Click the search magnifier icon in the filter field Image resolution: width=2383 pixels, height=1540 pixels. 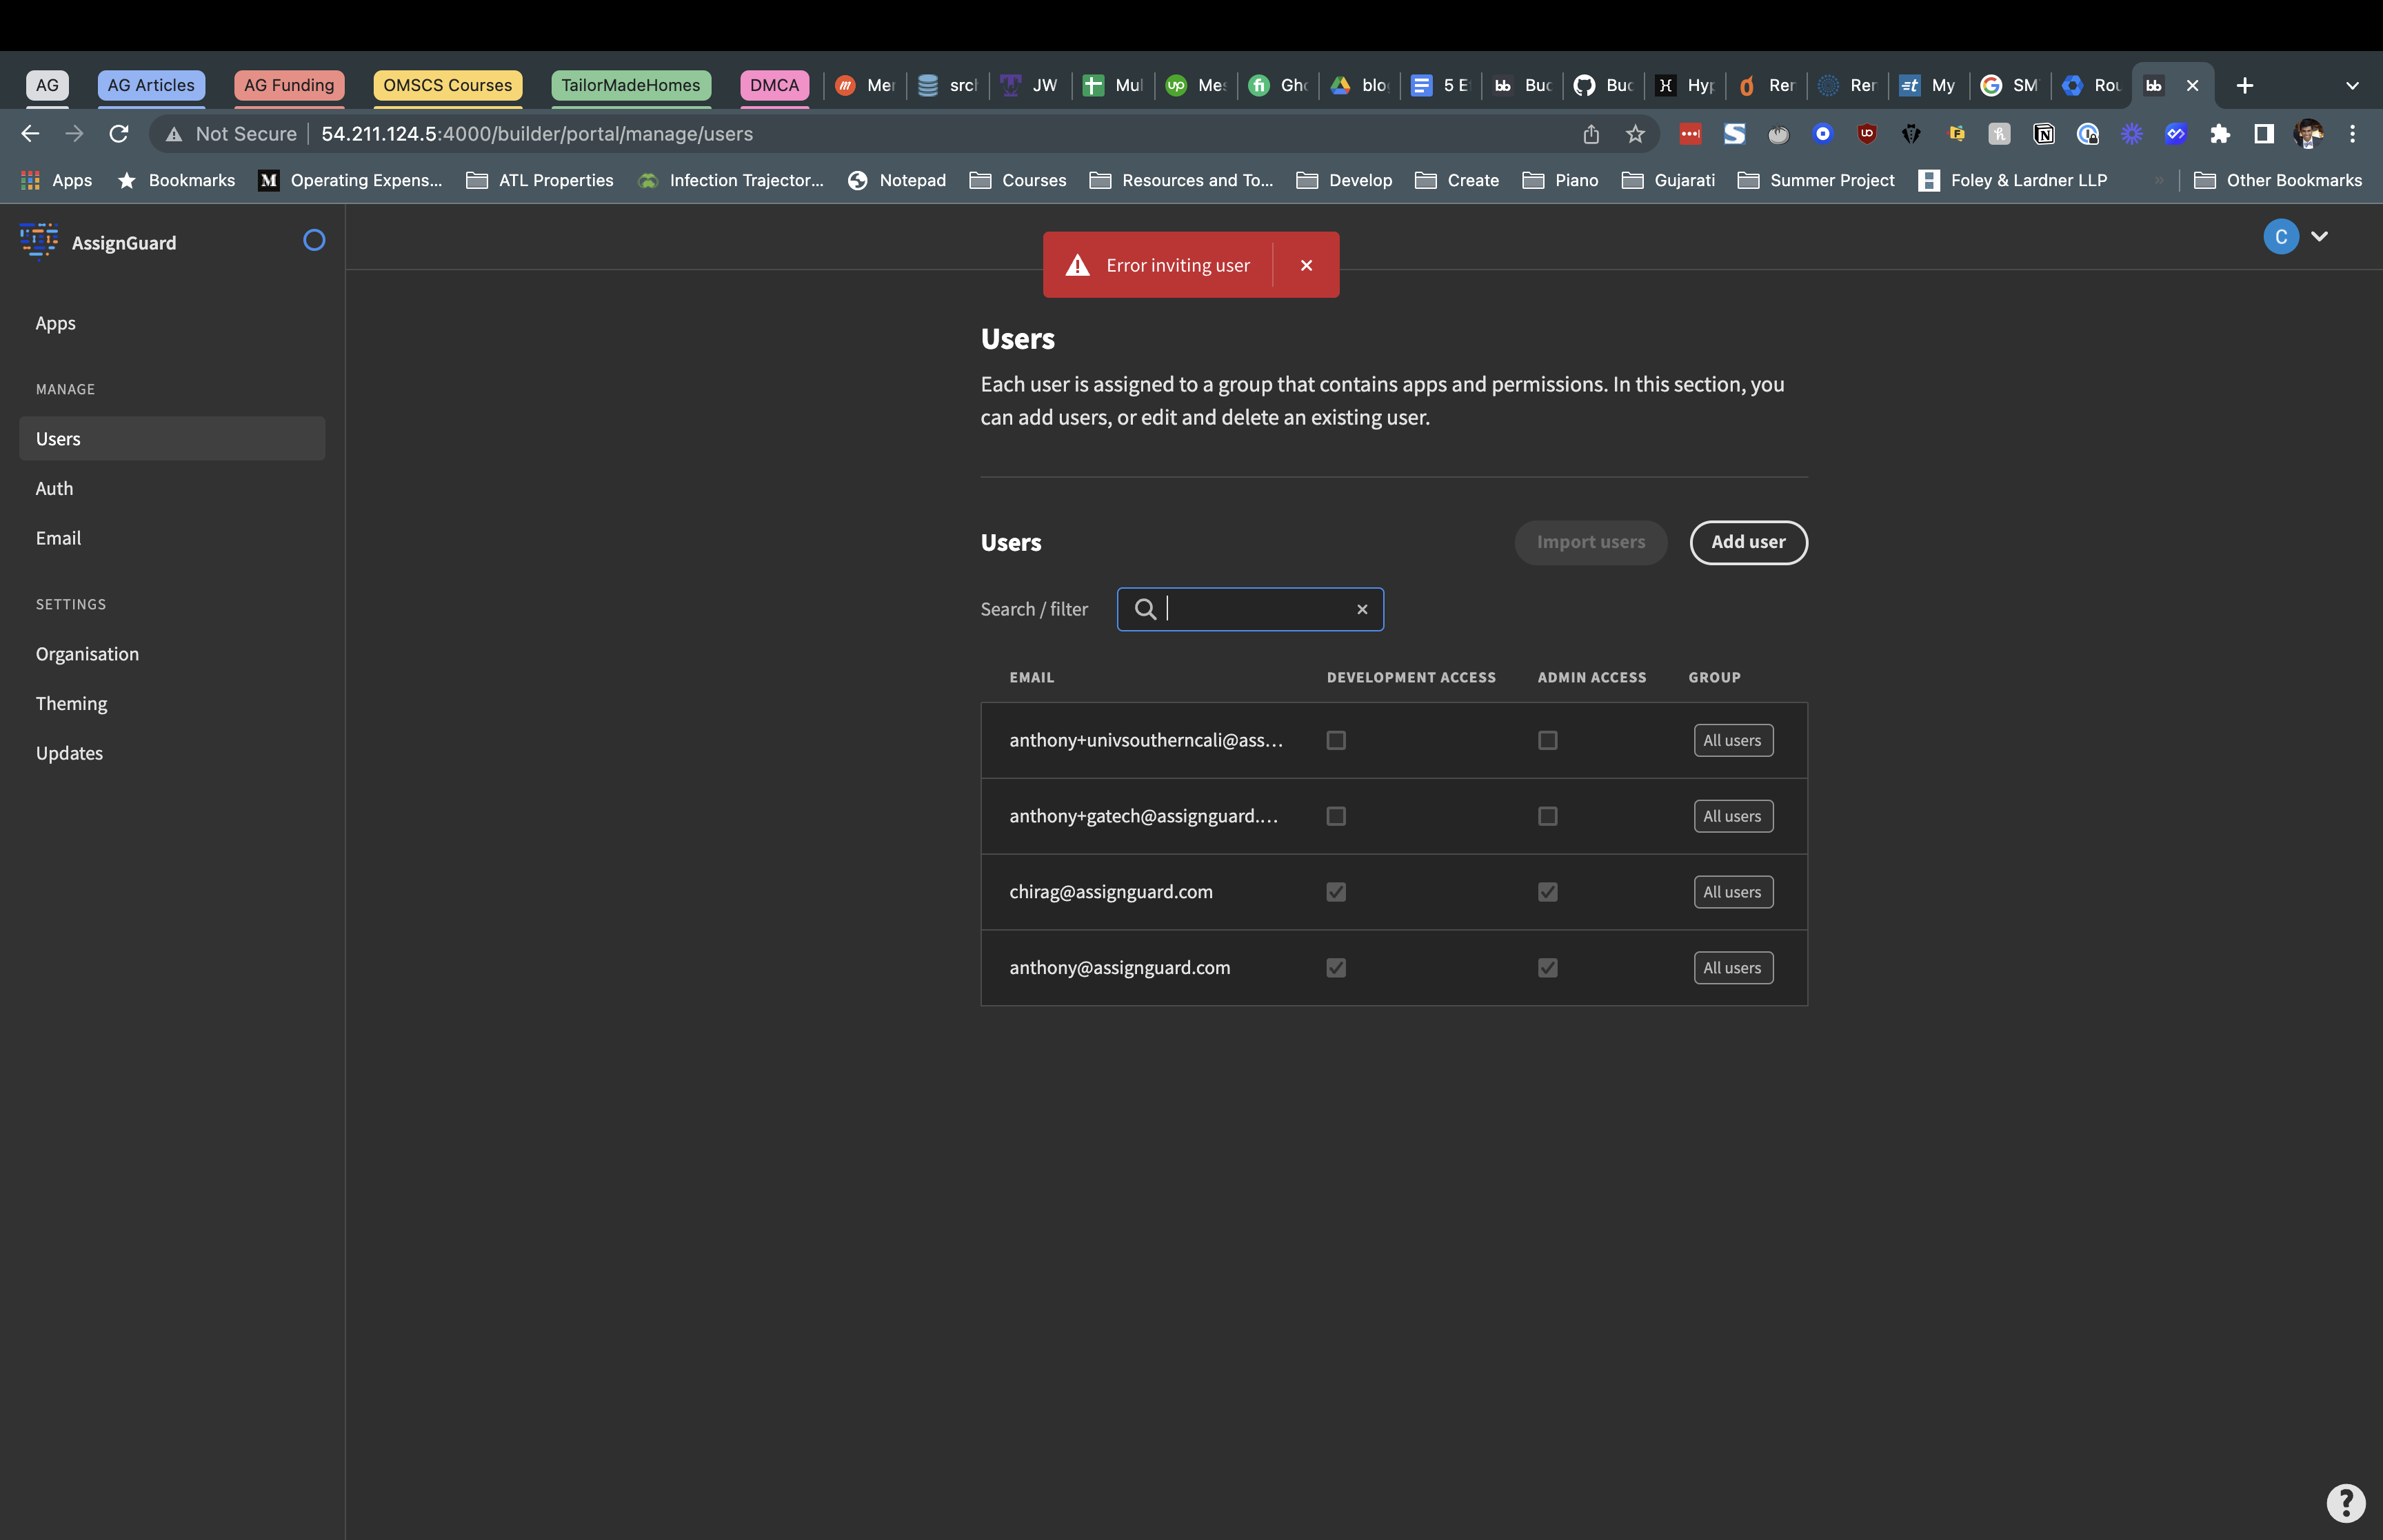(x=1146, y=609)
